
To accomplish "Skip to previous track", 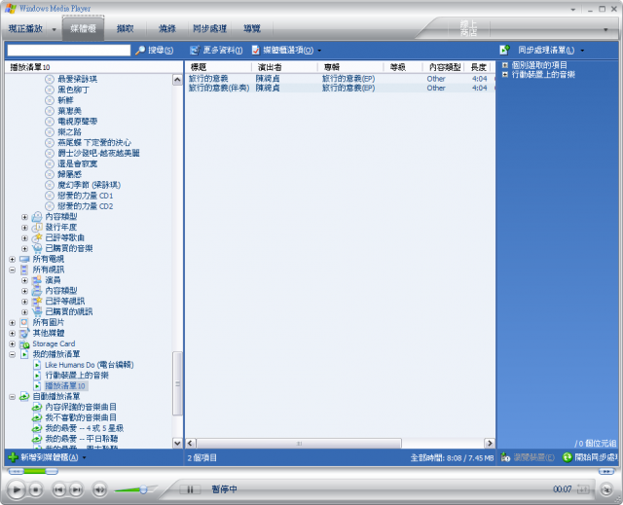I will [59, 489].
